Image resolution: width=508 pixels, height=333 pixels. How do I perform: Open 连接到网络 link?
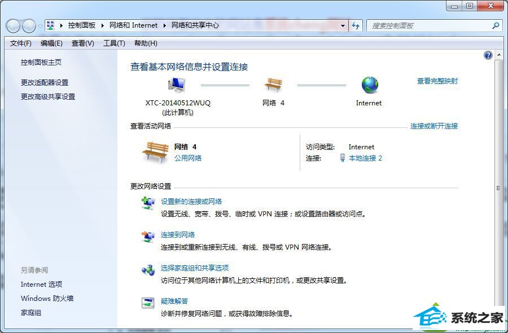178,235
